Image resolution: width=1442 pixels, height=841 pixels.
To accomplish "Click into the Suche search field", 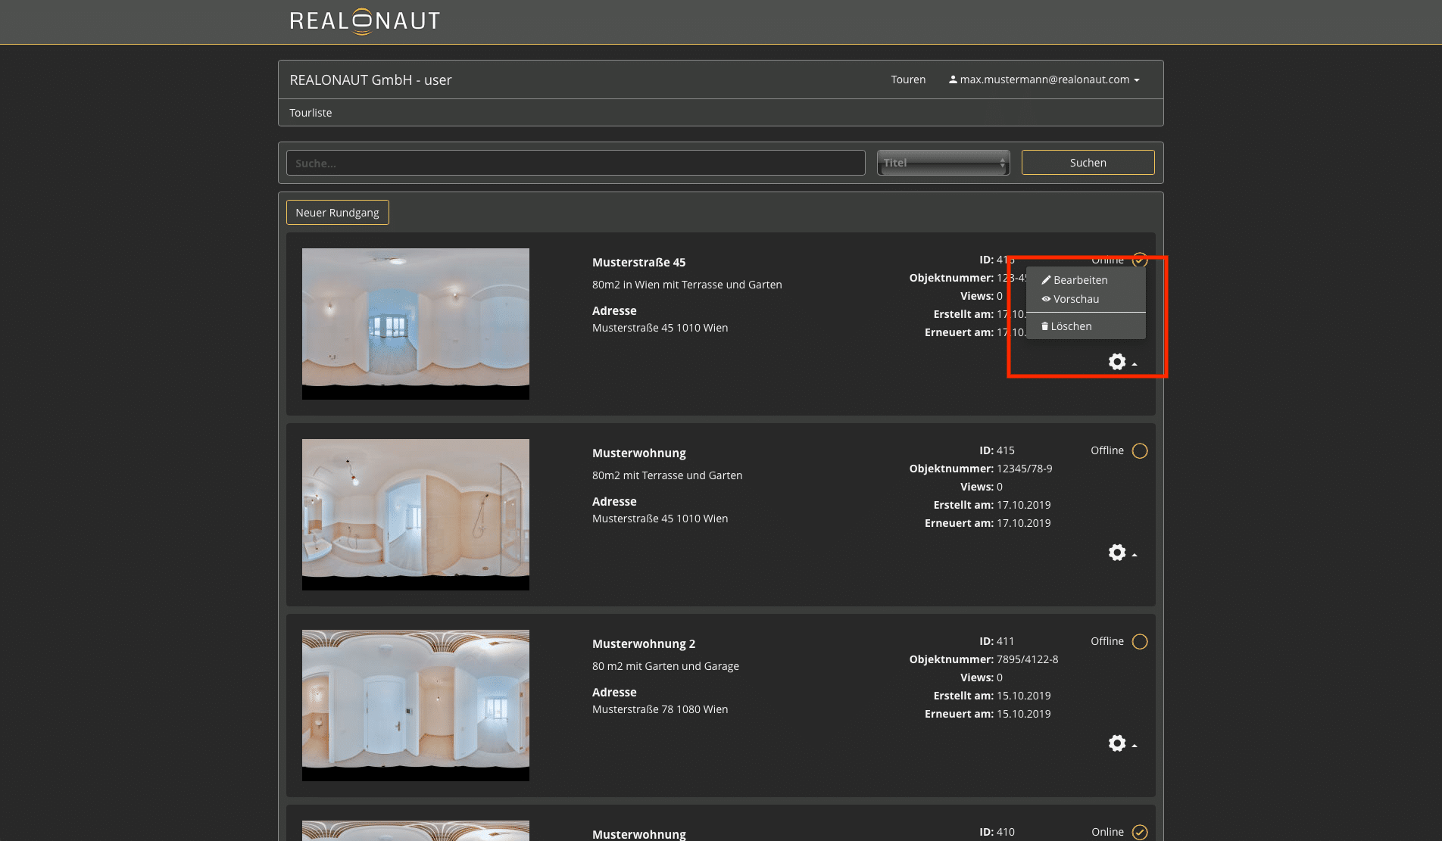I will [576, 163].
